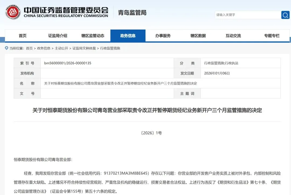Click the bold article headline

(x=147, y=110)
